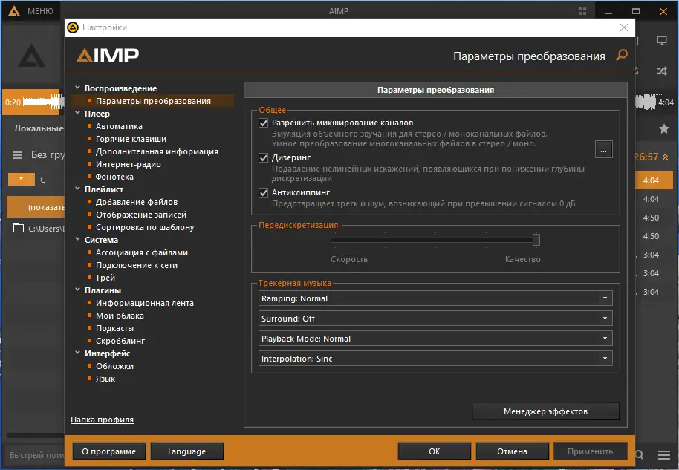
Task: Open Обложки interface settings
Action: coord(114,366)
